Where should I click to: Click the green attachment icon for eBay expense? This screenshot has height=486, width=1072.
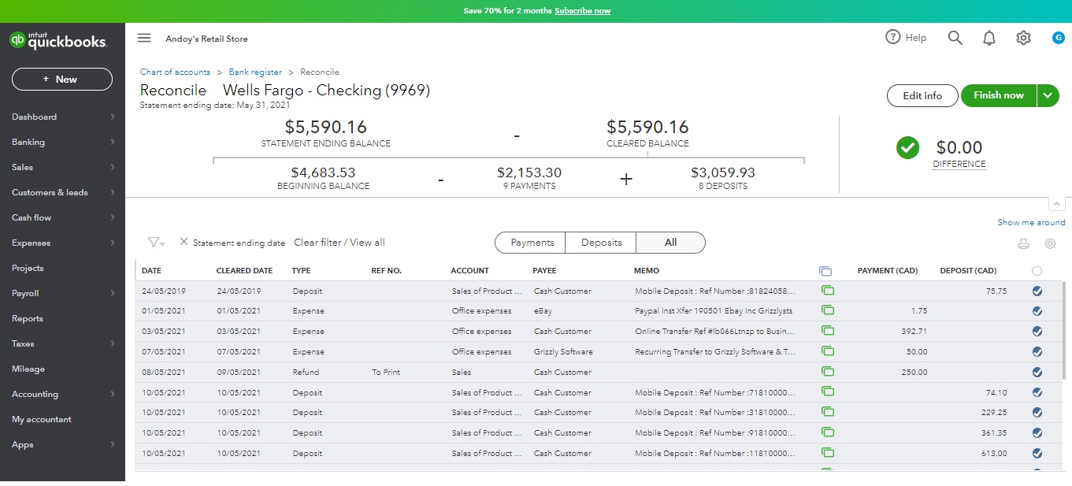827,310
